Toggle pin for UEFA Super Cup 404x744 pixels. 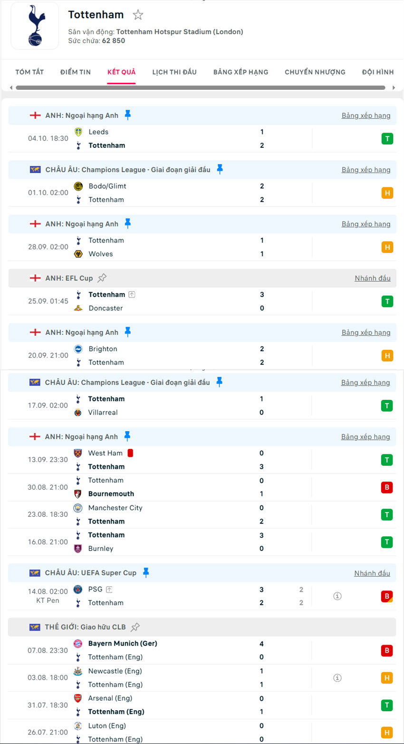pyautogui.click(x=146, y=573)
